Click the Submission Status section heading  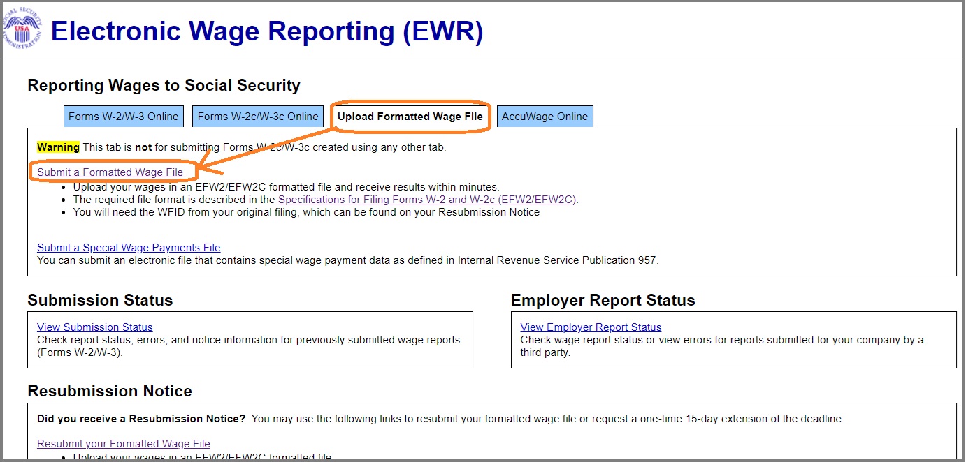point(100,301)
